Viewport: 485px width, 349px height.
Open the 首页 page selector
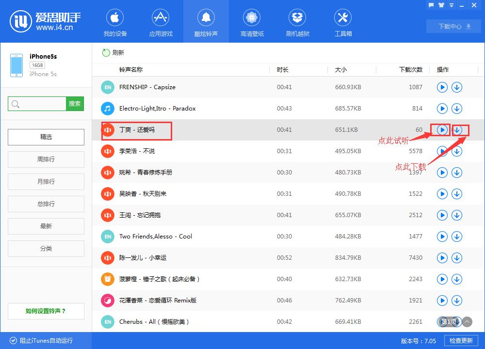449,321
